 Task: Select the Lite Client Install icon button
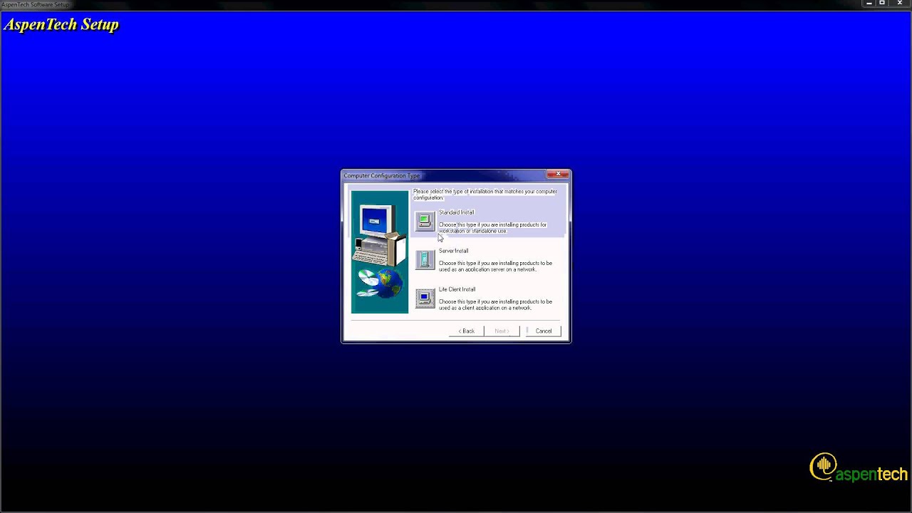(x=425, y=298)
